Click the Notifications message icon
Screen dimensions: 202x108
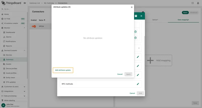[x=4, y=41]
